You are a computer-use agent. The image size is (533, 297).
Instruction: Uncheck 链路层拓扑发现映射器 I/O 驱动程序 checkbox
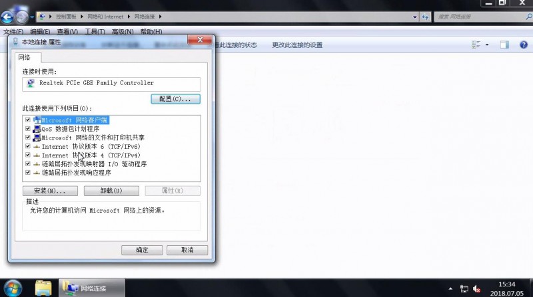coord(28,163)
